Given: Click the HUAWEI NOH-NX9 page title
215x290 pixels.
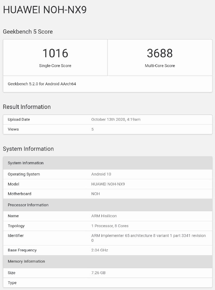Looking at the screenshot, I should click(45, 10).
